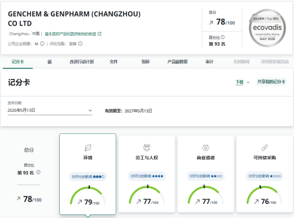
Task: Click the info icon beside 公司企业规模 M
Action: pyautogui.click(x=42, y=44)
